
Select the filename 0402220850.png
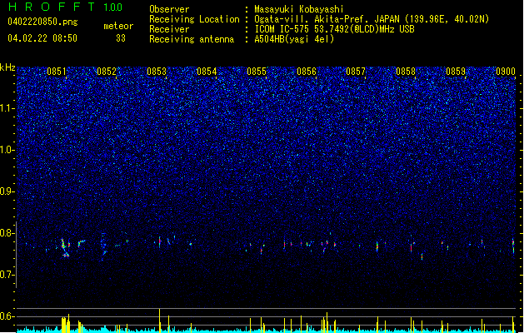pyautogui.click(x=42, y=22)
